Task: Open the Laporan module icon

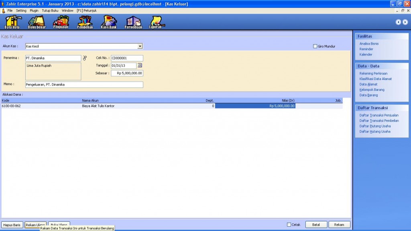Action: (x=155, y=22)
